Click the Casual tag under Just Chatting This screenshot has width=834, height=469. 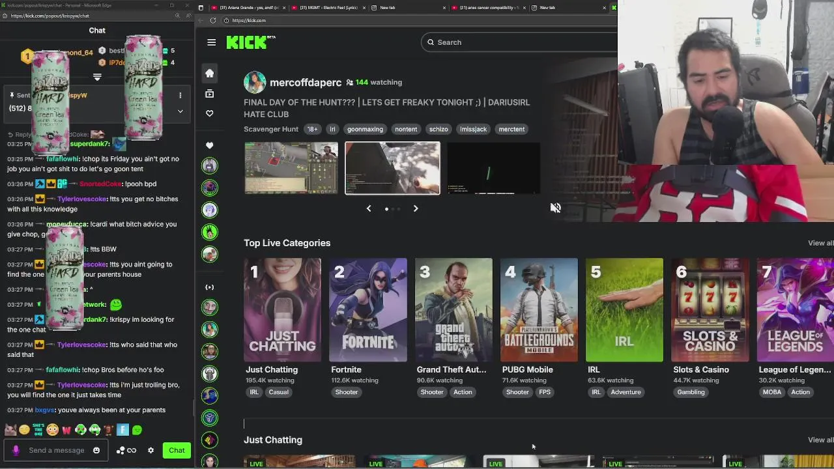coord(278,392)
